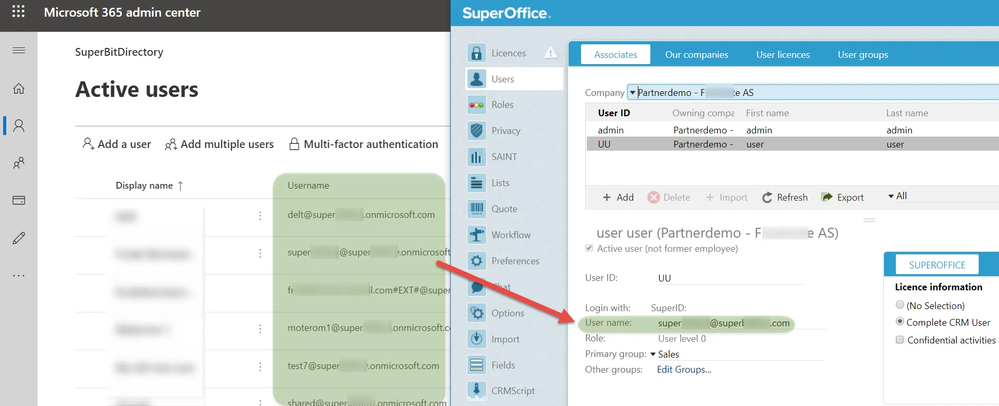Expand the Primary group Sales dropdown

653,354
